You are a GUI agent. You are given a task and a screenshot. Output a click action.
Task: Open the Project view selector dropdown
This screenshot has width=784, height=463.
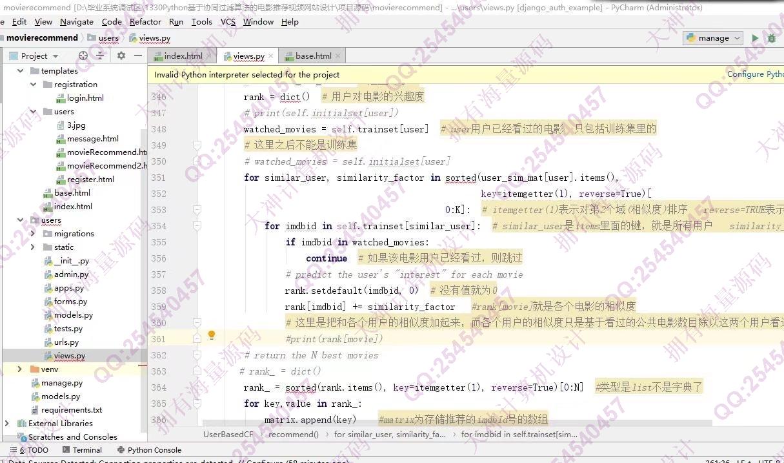tap(34, 56)
